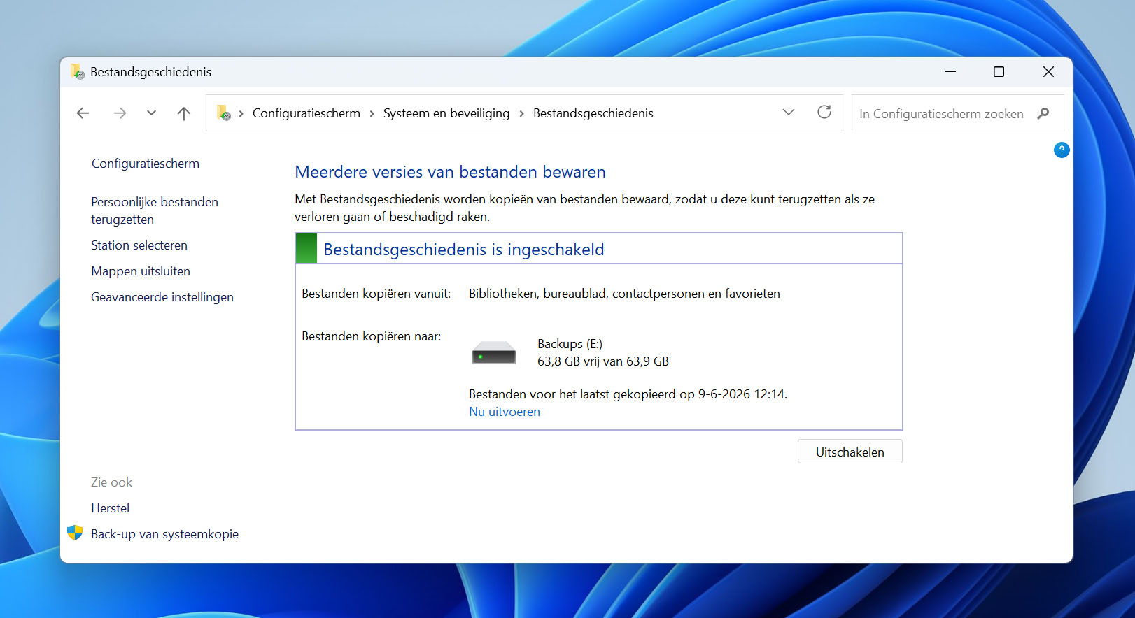Open Station selecteren link
This screenshot has width=1135, height=618.
[139, 245]
